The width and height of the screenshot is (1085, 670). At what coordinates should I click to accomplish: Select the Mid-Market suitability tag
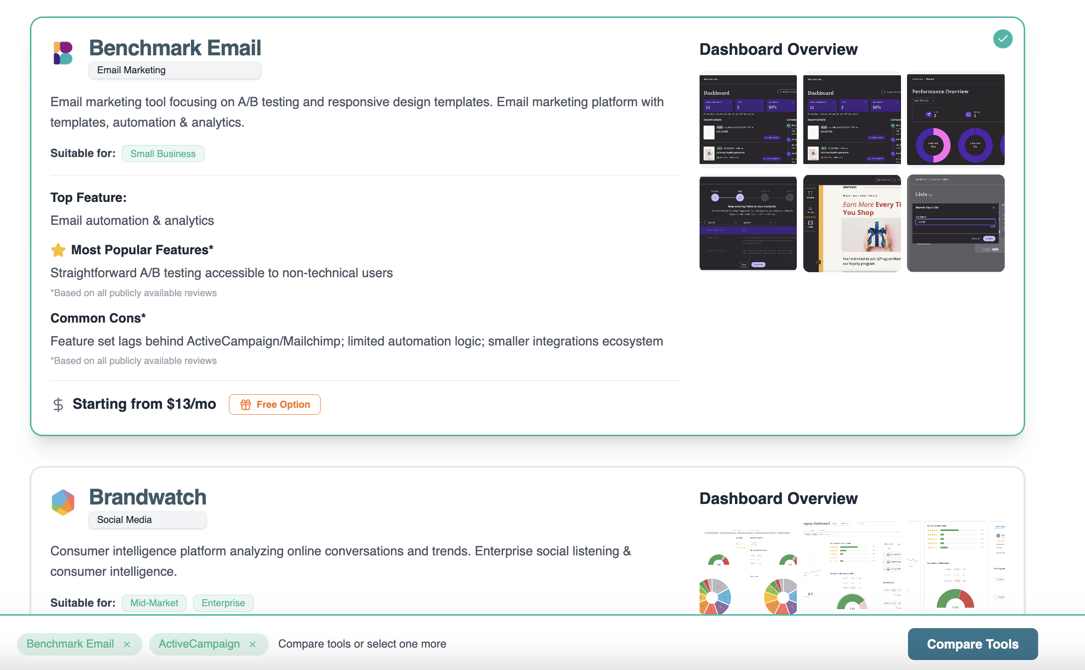click(x=154, y=603)
